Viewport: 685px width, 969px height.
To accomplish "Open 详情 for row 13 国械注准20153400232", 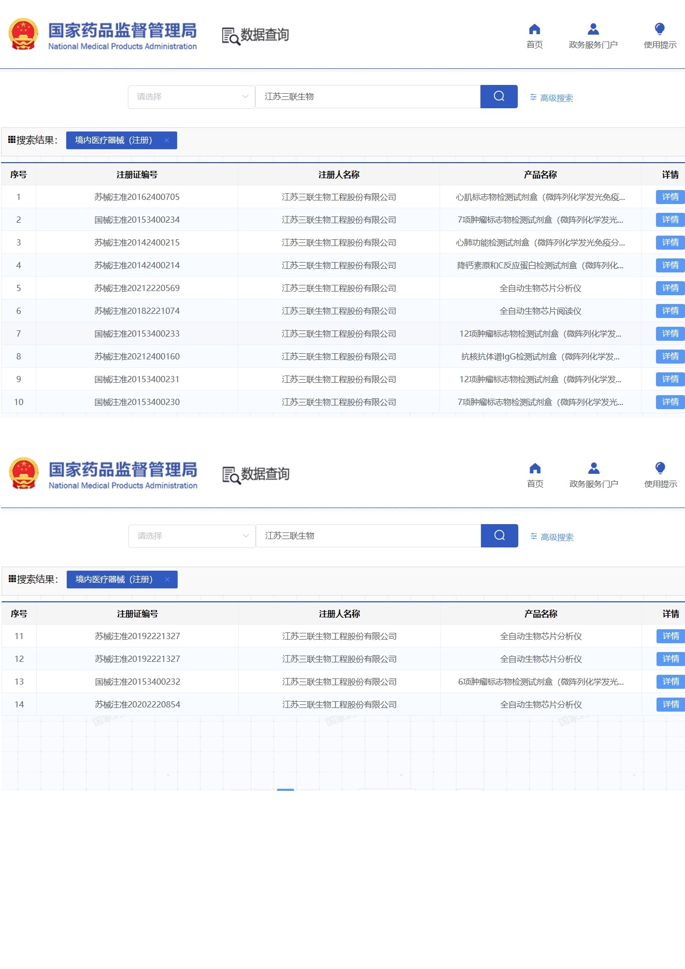I will coord(671,682).
